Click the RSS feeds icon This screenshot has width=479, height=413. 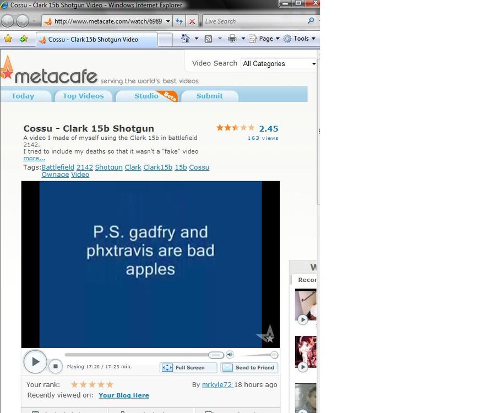pyautogui.click(x=208, y=39)
